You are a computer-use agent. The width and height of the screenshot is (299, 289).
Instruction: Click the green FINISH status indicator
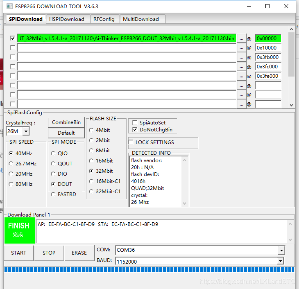click(x=20, y=230)
